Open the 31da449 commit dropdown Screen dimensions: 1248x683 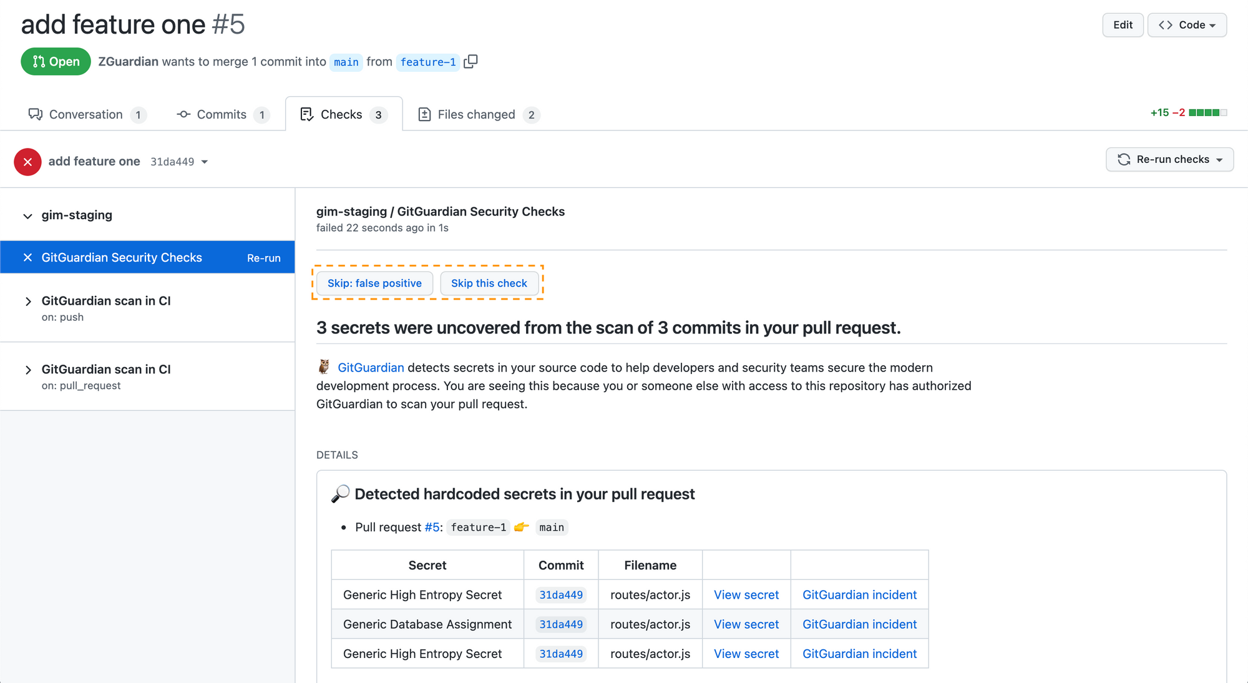pos(206,161)
